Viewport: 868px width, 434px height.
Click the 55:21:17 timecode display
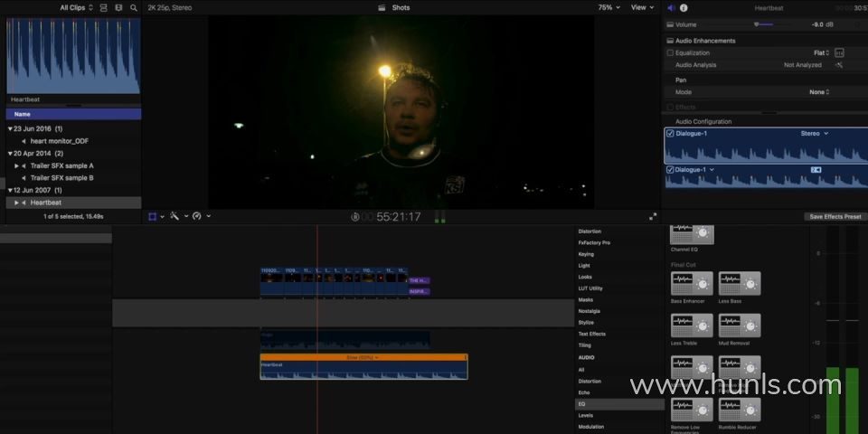tap(399, 217)
